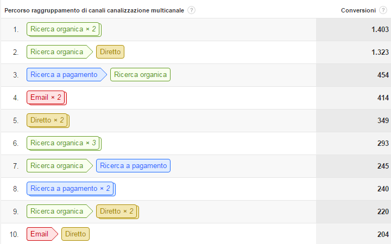Viewport: 391px width, 244px height.
Task: Click 'Ricerca a pagamento' tag in row 3
Action: click(67, 75)
